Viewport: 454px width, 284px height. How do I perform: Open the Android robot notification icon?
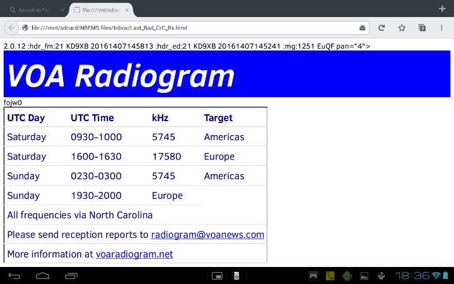click(347, 276)
